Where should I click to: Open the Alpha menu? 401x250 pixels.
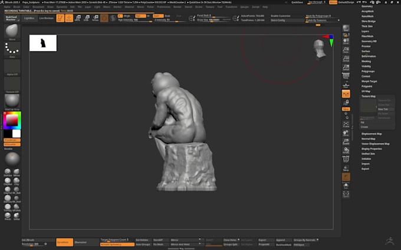point(7,7)
